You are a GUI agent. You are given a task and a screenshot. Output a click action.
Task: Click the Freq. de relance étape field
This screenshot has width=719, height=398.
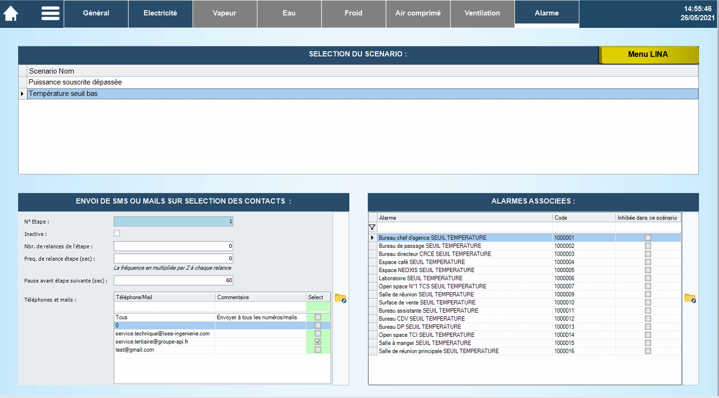click(x=174, y=258)
